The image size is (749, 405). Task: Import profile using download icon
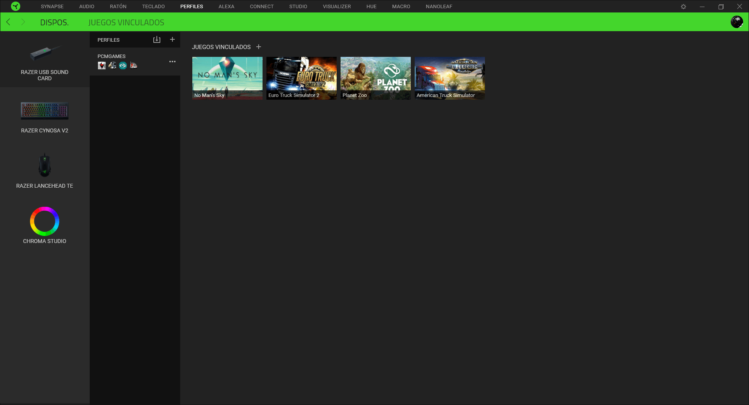(157, 40)
